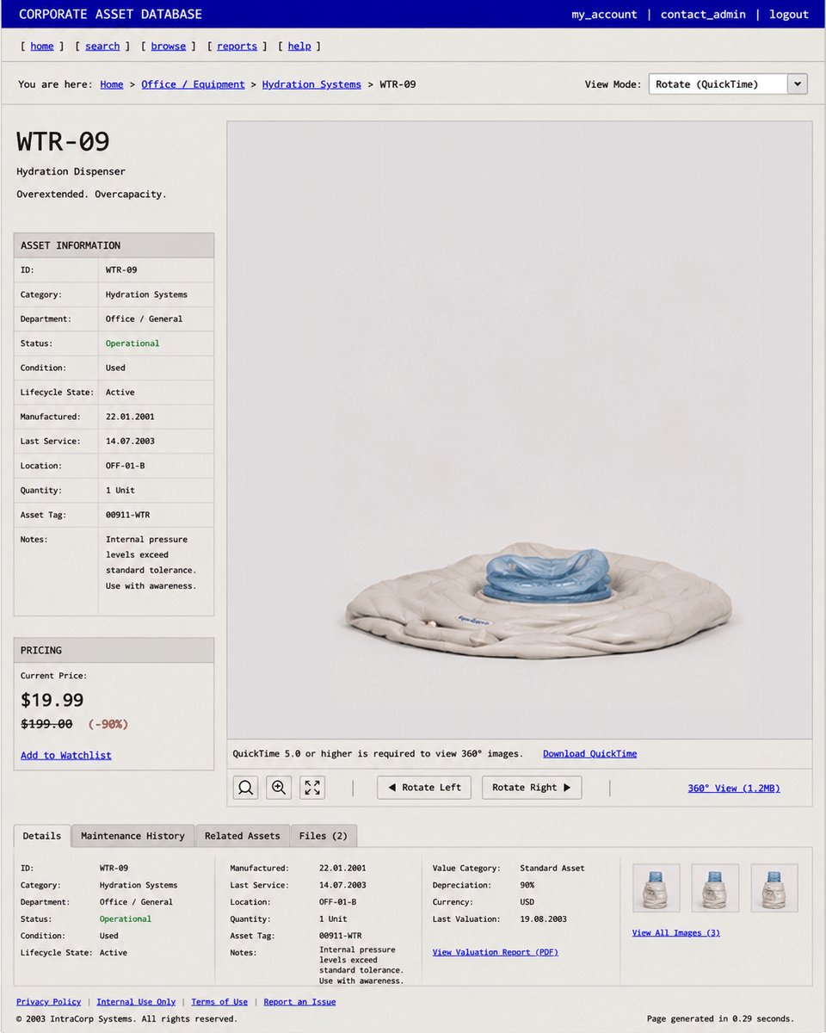826x1033 pixels.
Task: Open the Maintenance History tab
Action: [x=133, y=836]
